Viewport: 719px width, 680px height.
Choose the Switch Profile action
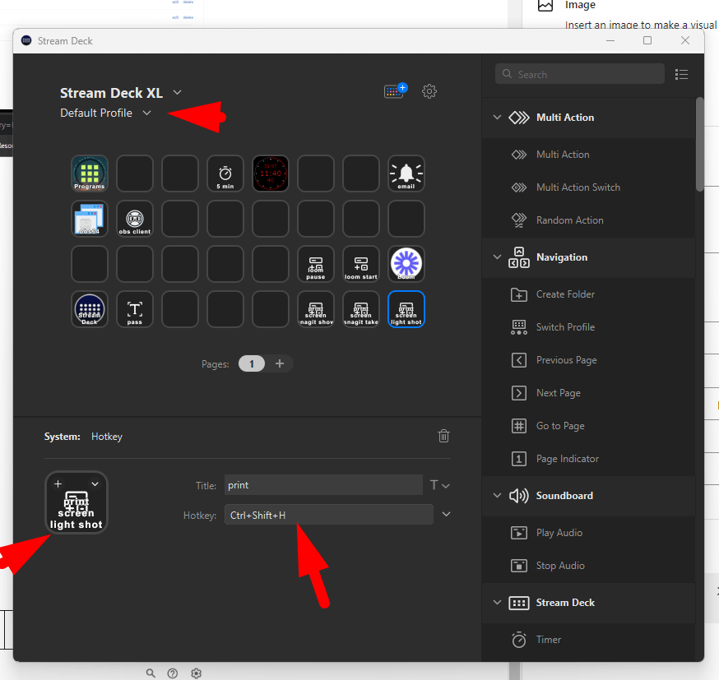click(x=589, y=327)
